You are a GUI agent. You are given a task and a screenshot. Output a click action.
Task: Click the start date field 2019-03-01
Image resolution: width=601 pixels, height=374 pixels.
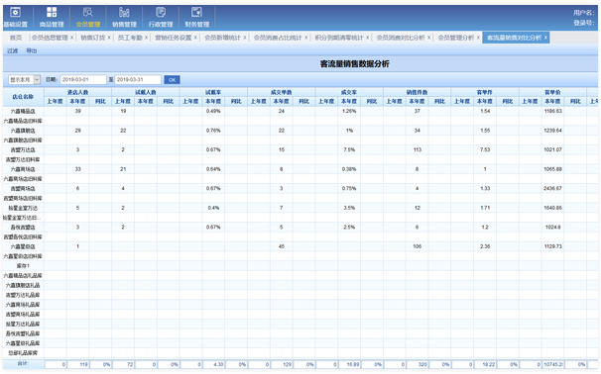pos(83,79)
